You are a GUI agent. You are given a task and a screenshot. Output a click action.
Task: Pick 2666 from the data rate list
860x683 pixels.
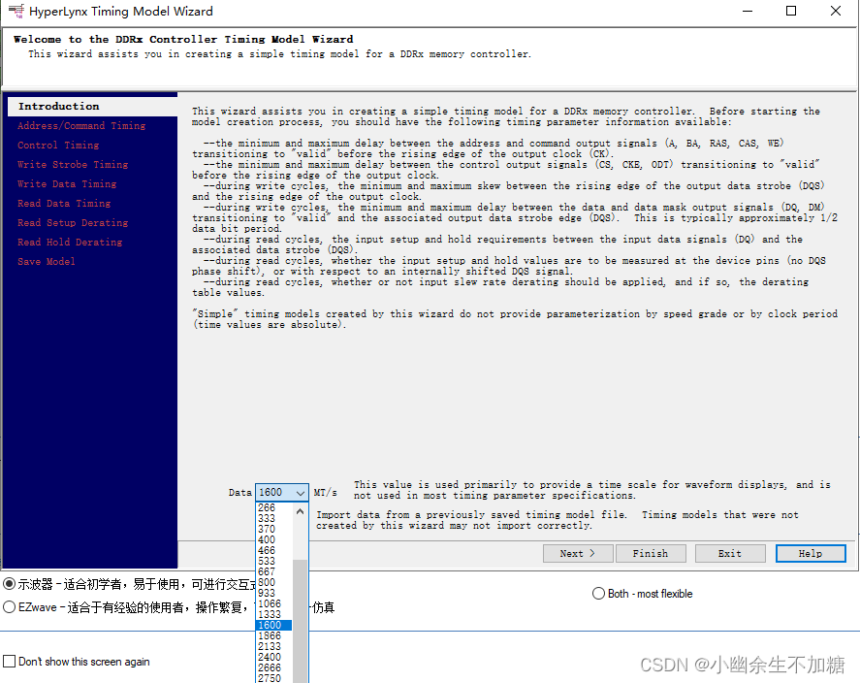pyautogui.click(x=273, y=667)
